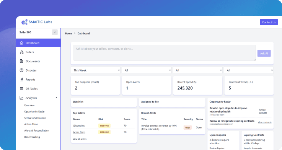
Task: Click the Open Alerts card
Action: pyautogui.click(x=147, y=85)
